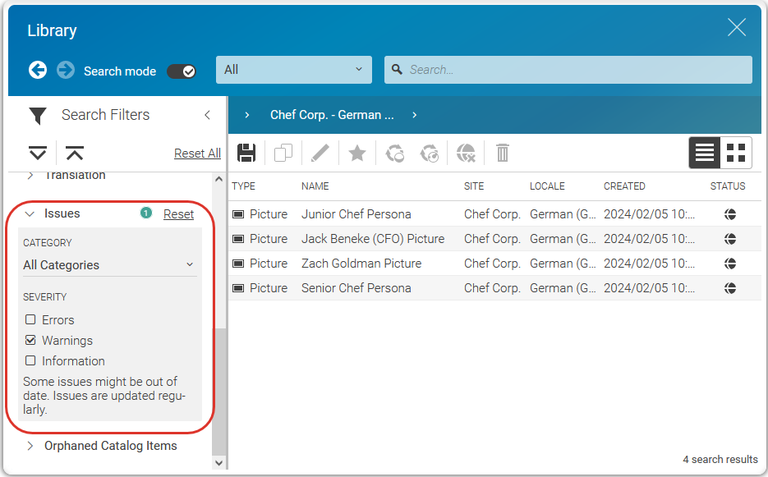Switch to list view
The height and width of the screenshot is (477, 768).
[705, 153]
